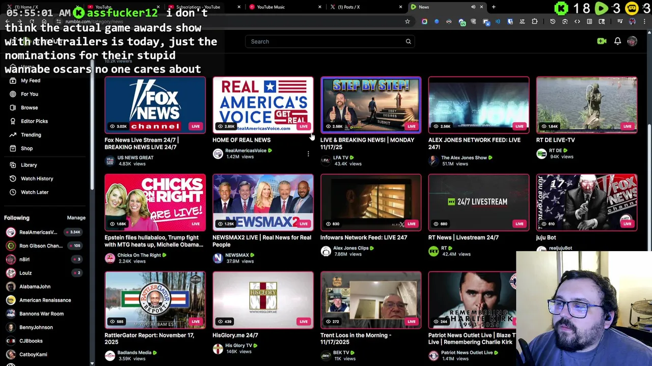The height and width of the screenshot is (366, 652).
Task: Click the search magnifier icon
Action: 408,42
